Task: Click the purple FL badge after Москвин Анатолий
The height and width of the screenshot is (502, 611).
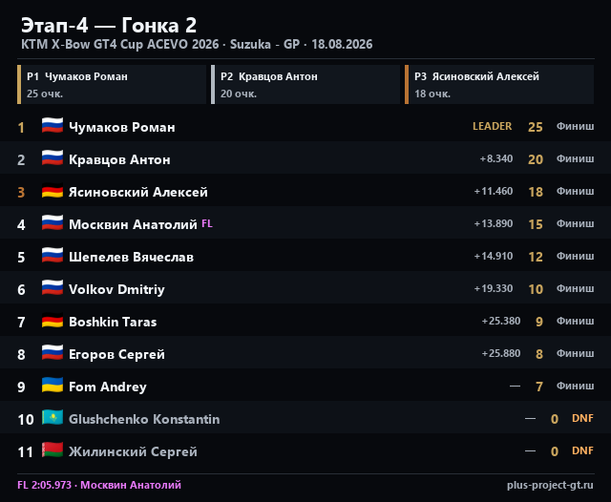Action: (x=207, y=223)
